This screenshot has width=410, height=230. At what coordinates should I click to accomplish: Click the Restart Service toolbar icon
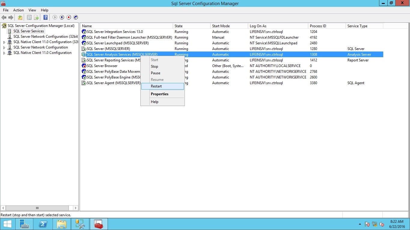(76, 17)
